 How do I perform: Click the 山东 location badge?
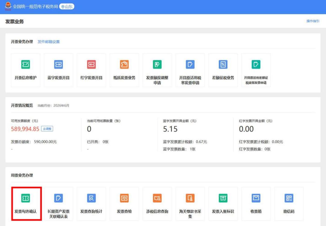[67, 7]
